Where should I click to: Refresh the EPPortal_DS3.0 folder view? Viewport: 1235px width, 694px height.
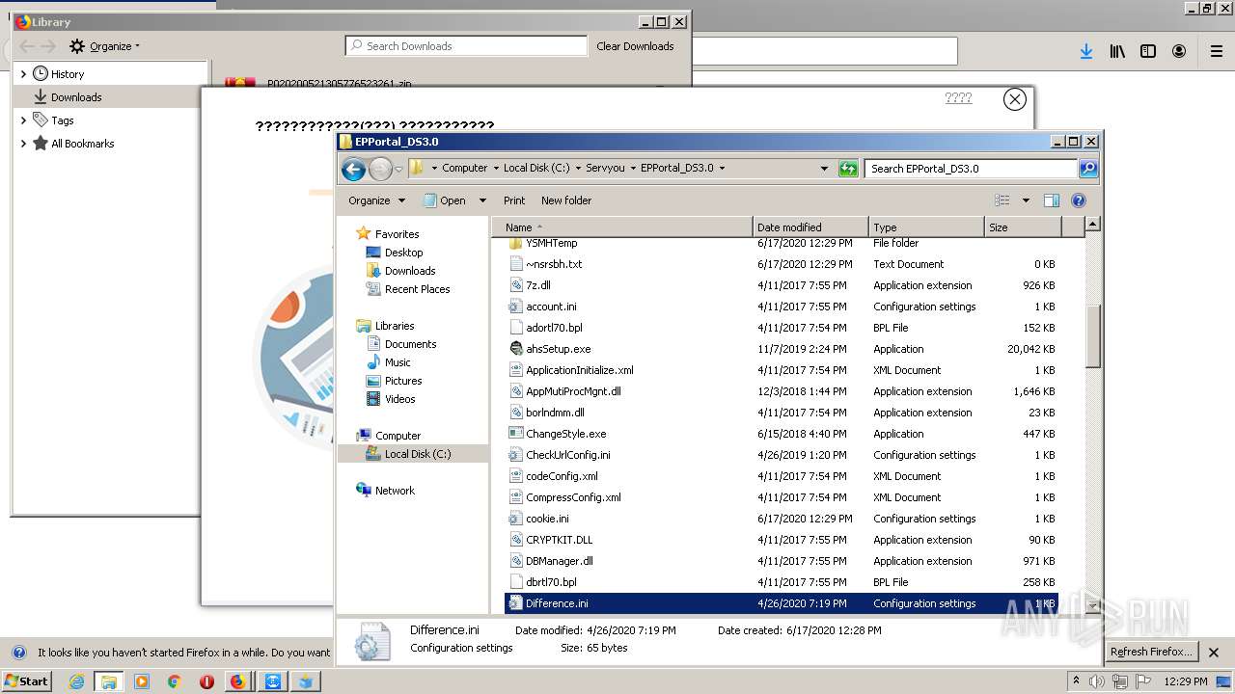click(x=848, y=169)
